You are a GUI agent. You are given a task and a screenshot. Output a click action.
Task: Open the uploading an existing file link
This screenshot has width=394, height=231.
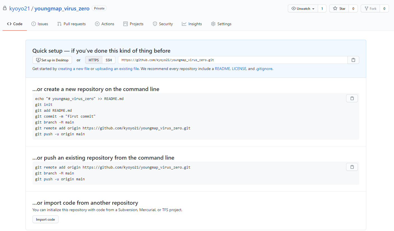117,69
